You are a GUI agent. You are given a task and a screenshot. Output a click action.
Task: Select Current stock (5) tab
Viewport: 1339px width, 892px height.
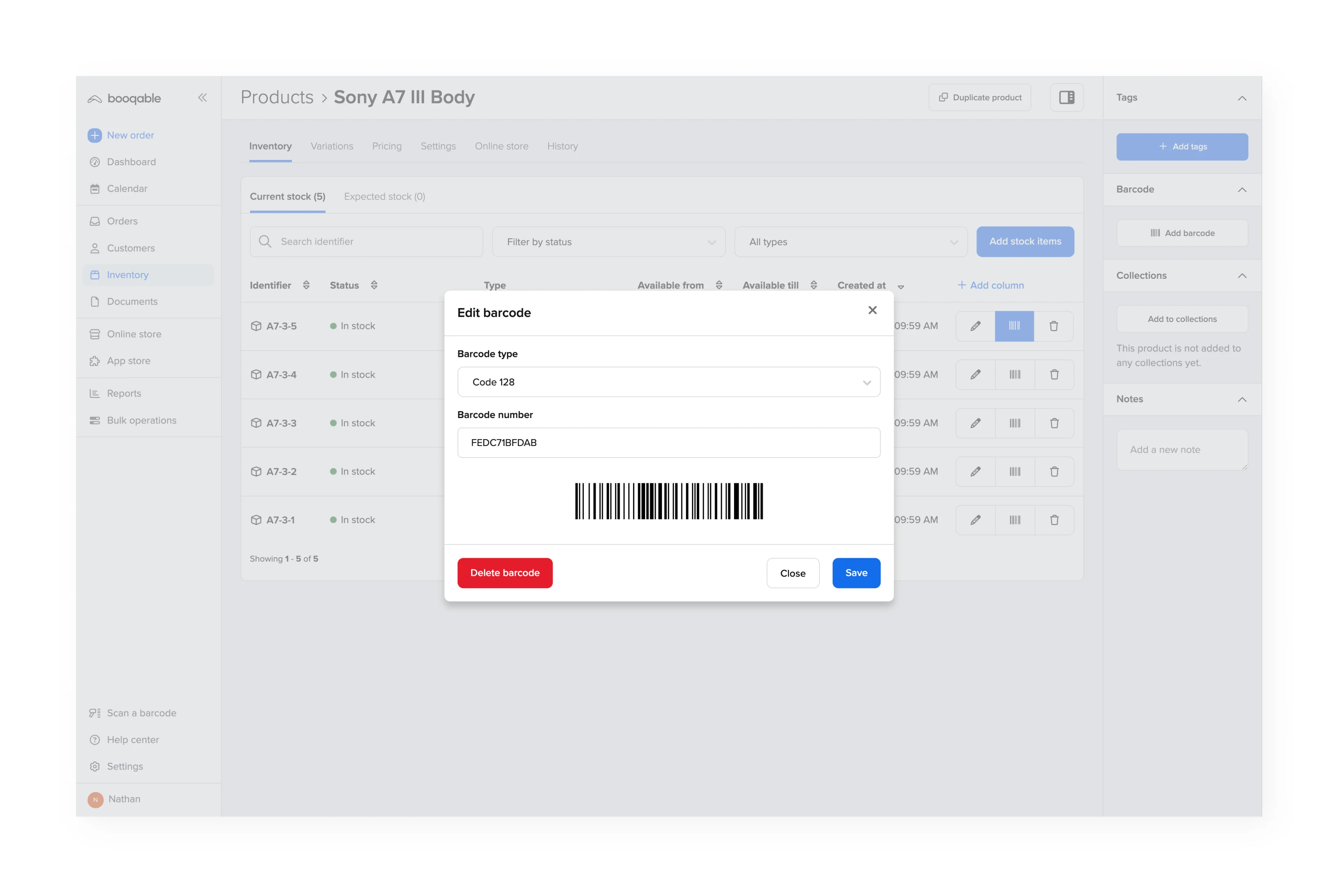tap(287, 197)
